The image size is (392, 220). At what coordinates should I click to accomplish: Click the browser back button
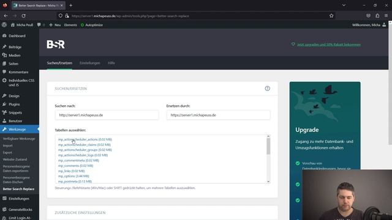click(6, 16)
